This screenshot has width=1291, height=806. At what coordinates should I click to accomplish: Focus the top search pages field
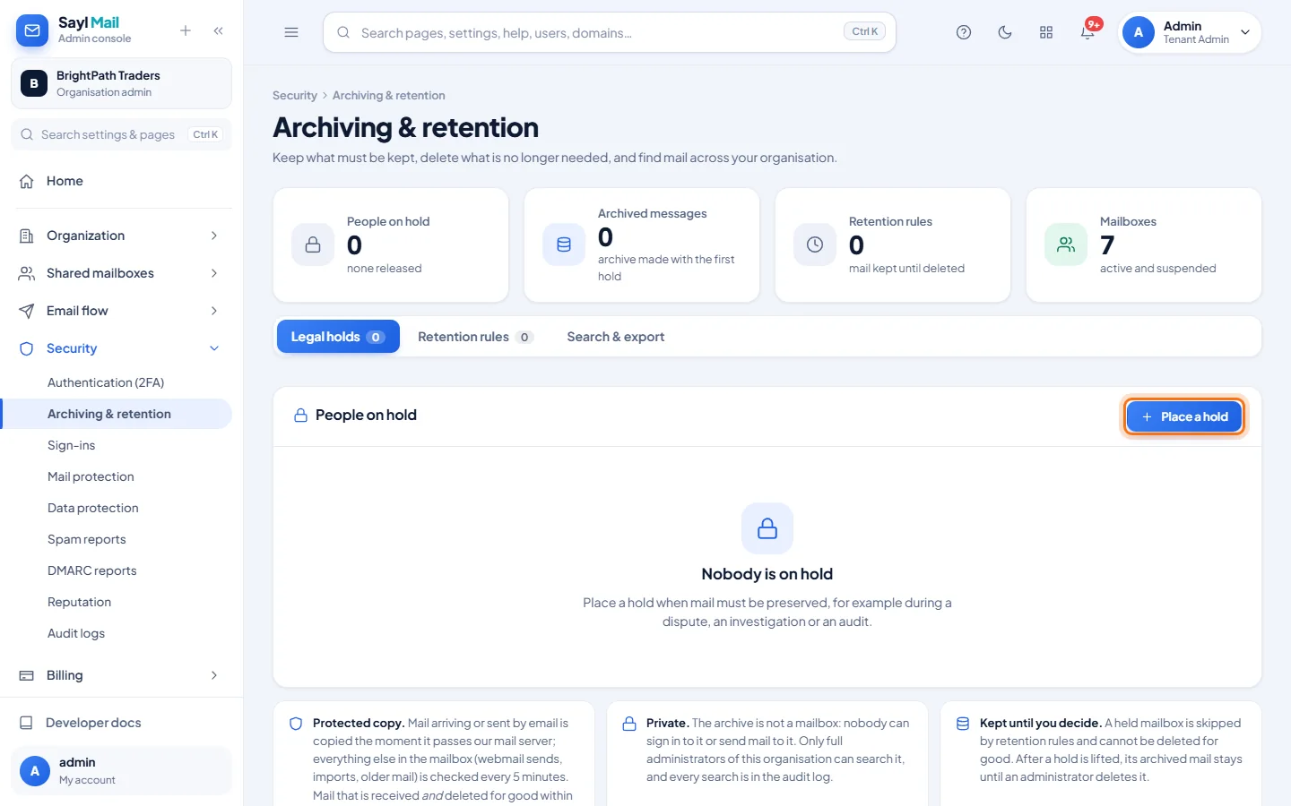click(x=610, y=32)
